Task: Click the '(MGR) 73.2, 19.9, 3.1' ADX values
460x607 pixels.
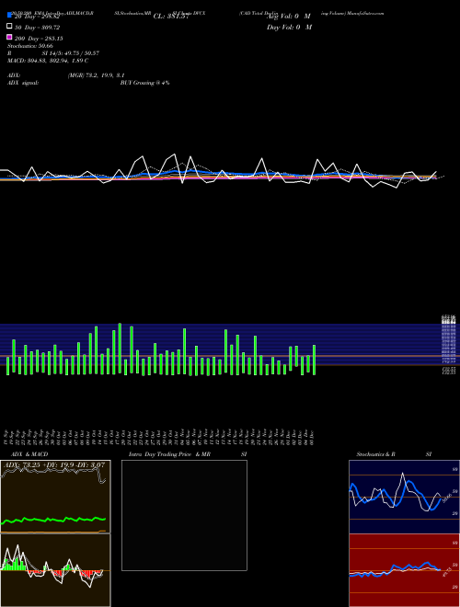Action: (x=96, y=75)
